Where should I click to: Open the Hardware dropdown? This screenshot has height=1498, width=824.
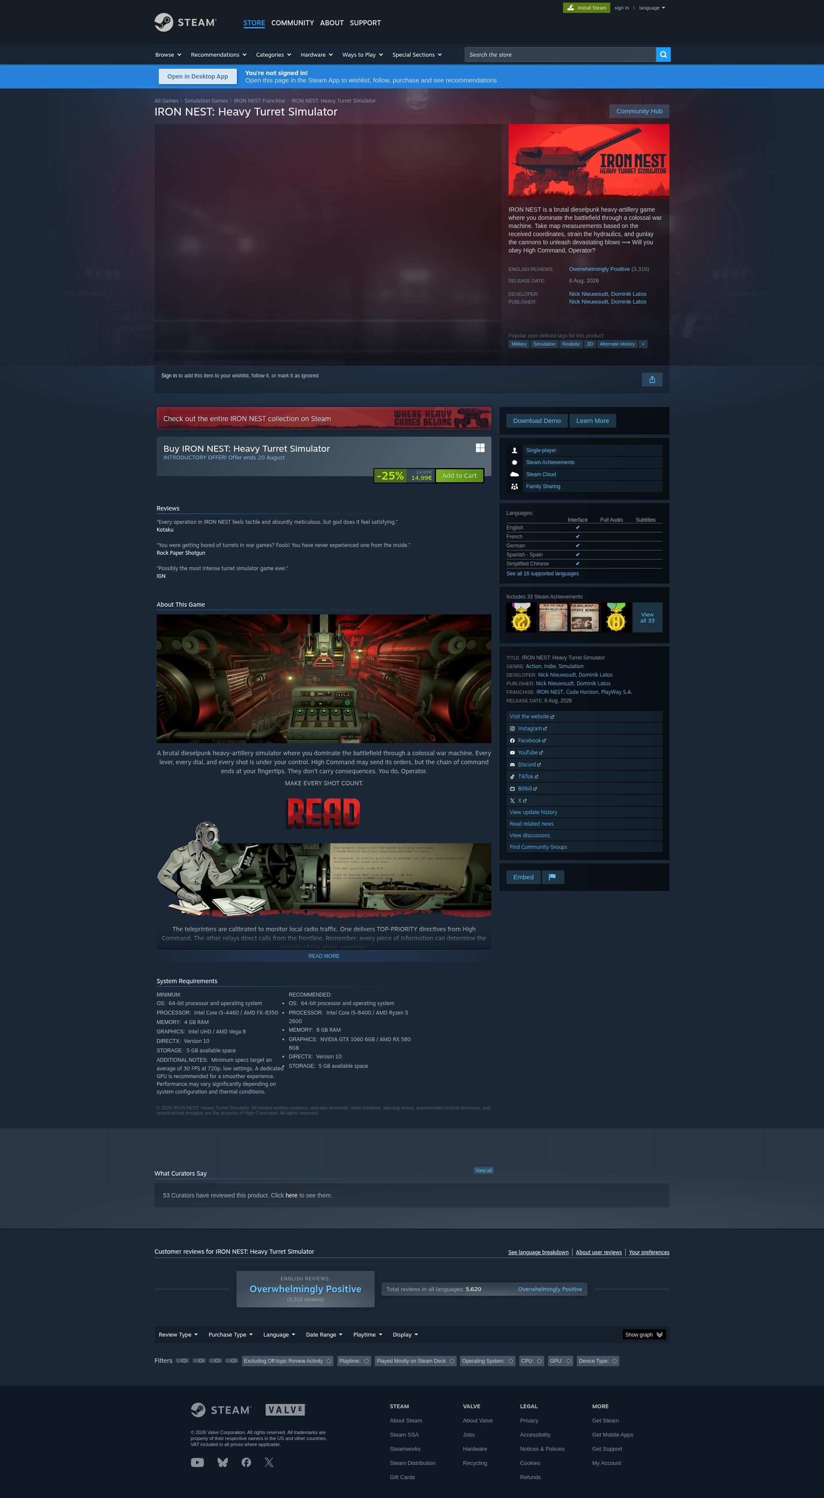317,55
